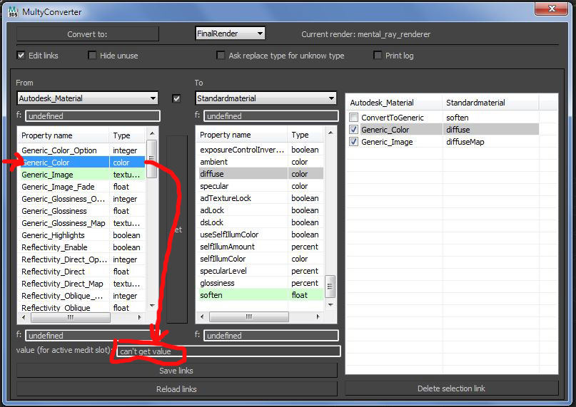Open the FinalRender renderer dropdown
Viewport: 576px width, 407px height.
pos(230,34)
